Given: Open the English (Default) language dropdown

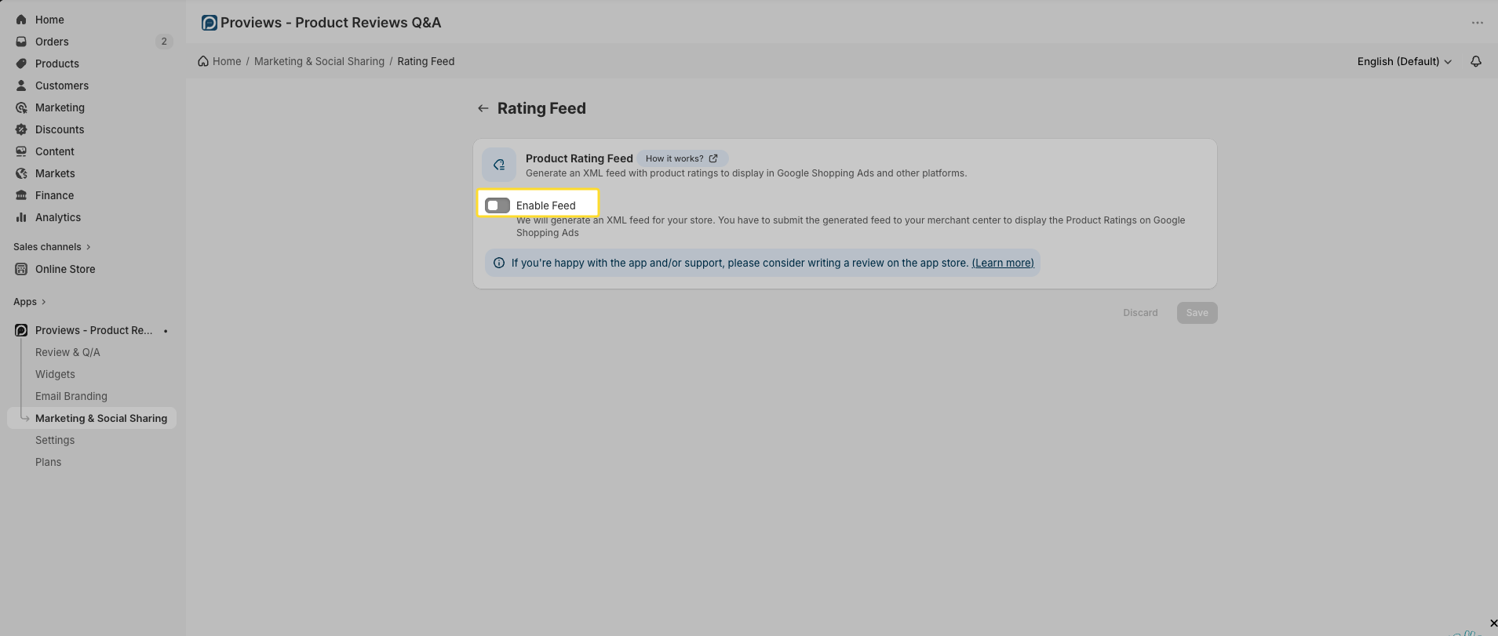Looking at the screenshot, I should [1405, 61].
